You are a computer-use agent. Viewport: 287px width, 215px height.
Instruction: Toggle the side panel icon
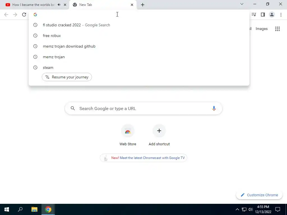tap(263, 15)
